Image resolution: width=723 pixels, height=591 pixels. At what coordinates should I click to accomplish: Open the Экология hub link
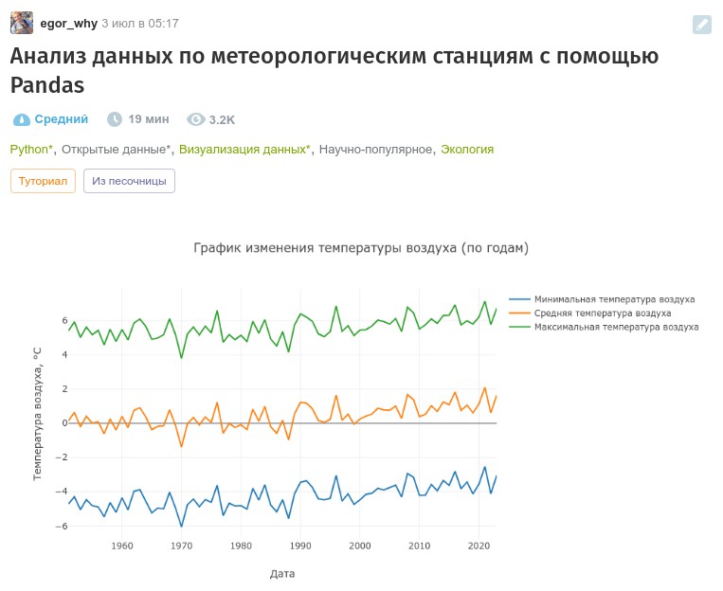coord(467,150)
